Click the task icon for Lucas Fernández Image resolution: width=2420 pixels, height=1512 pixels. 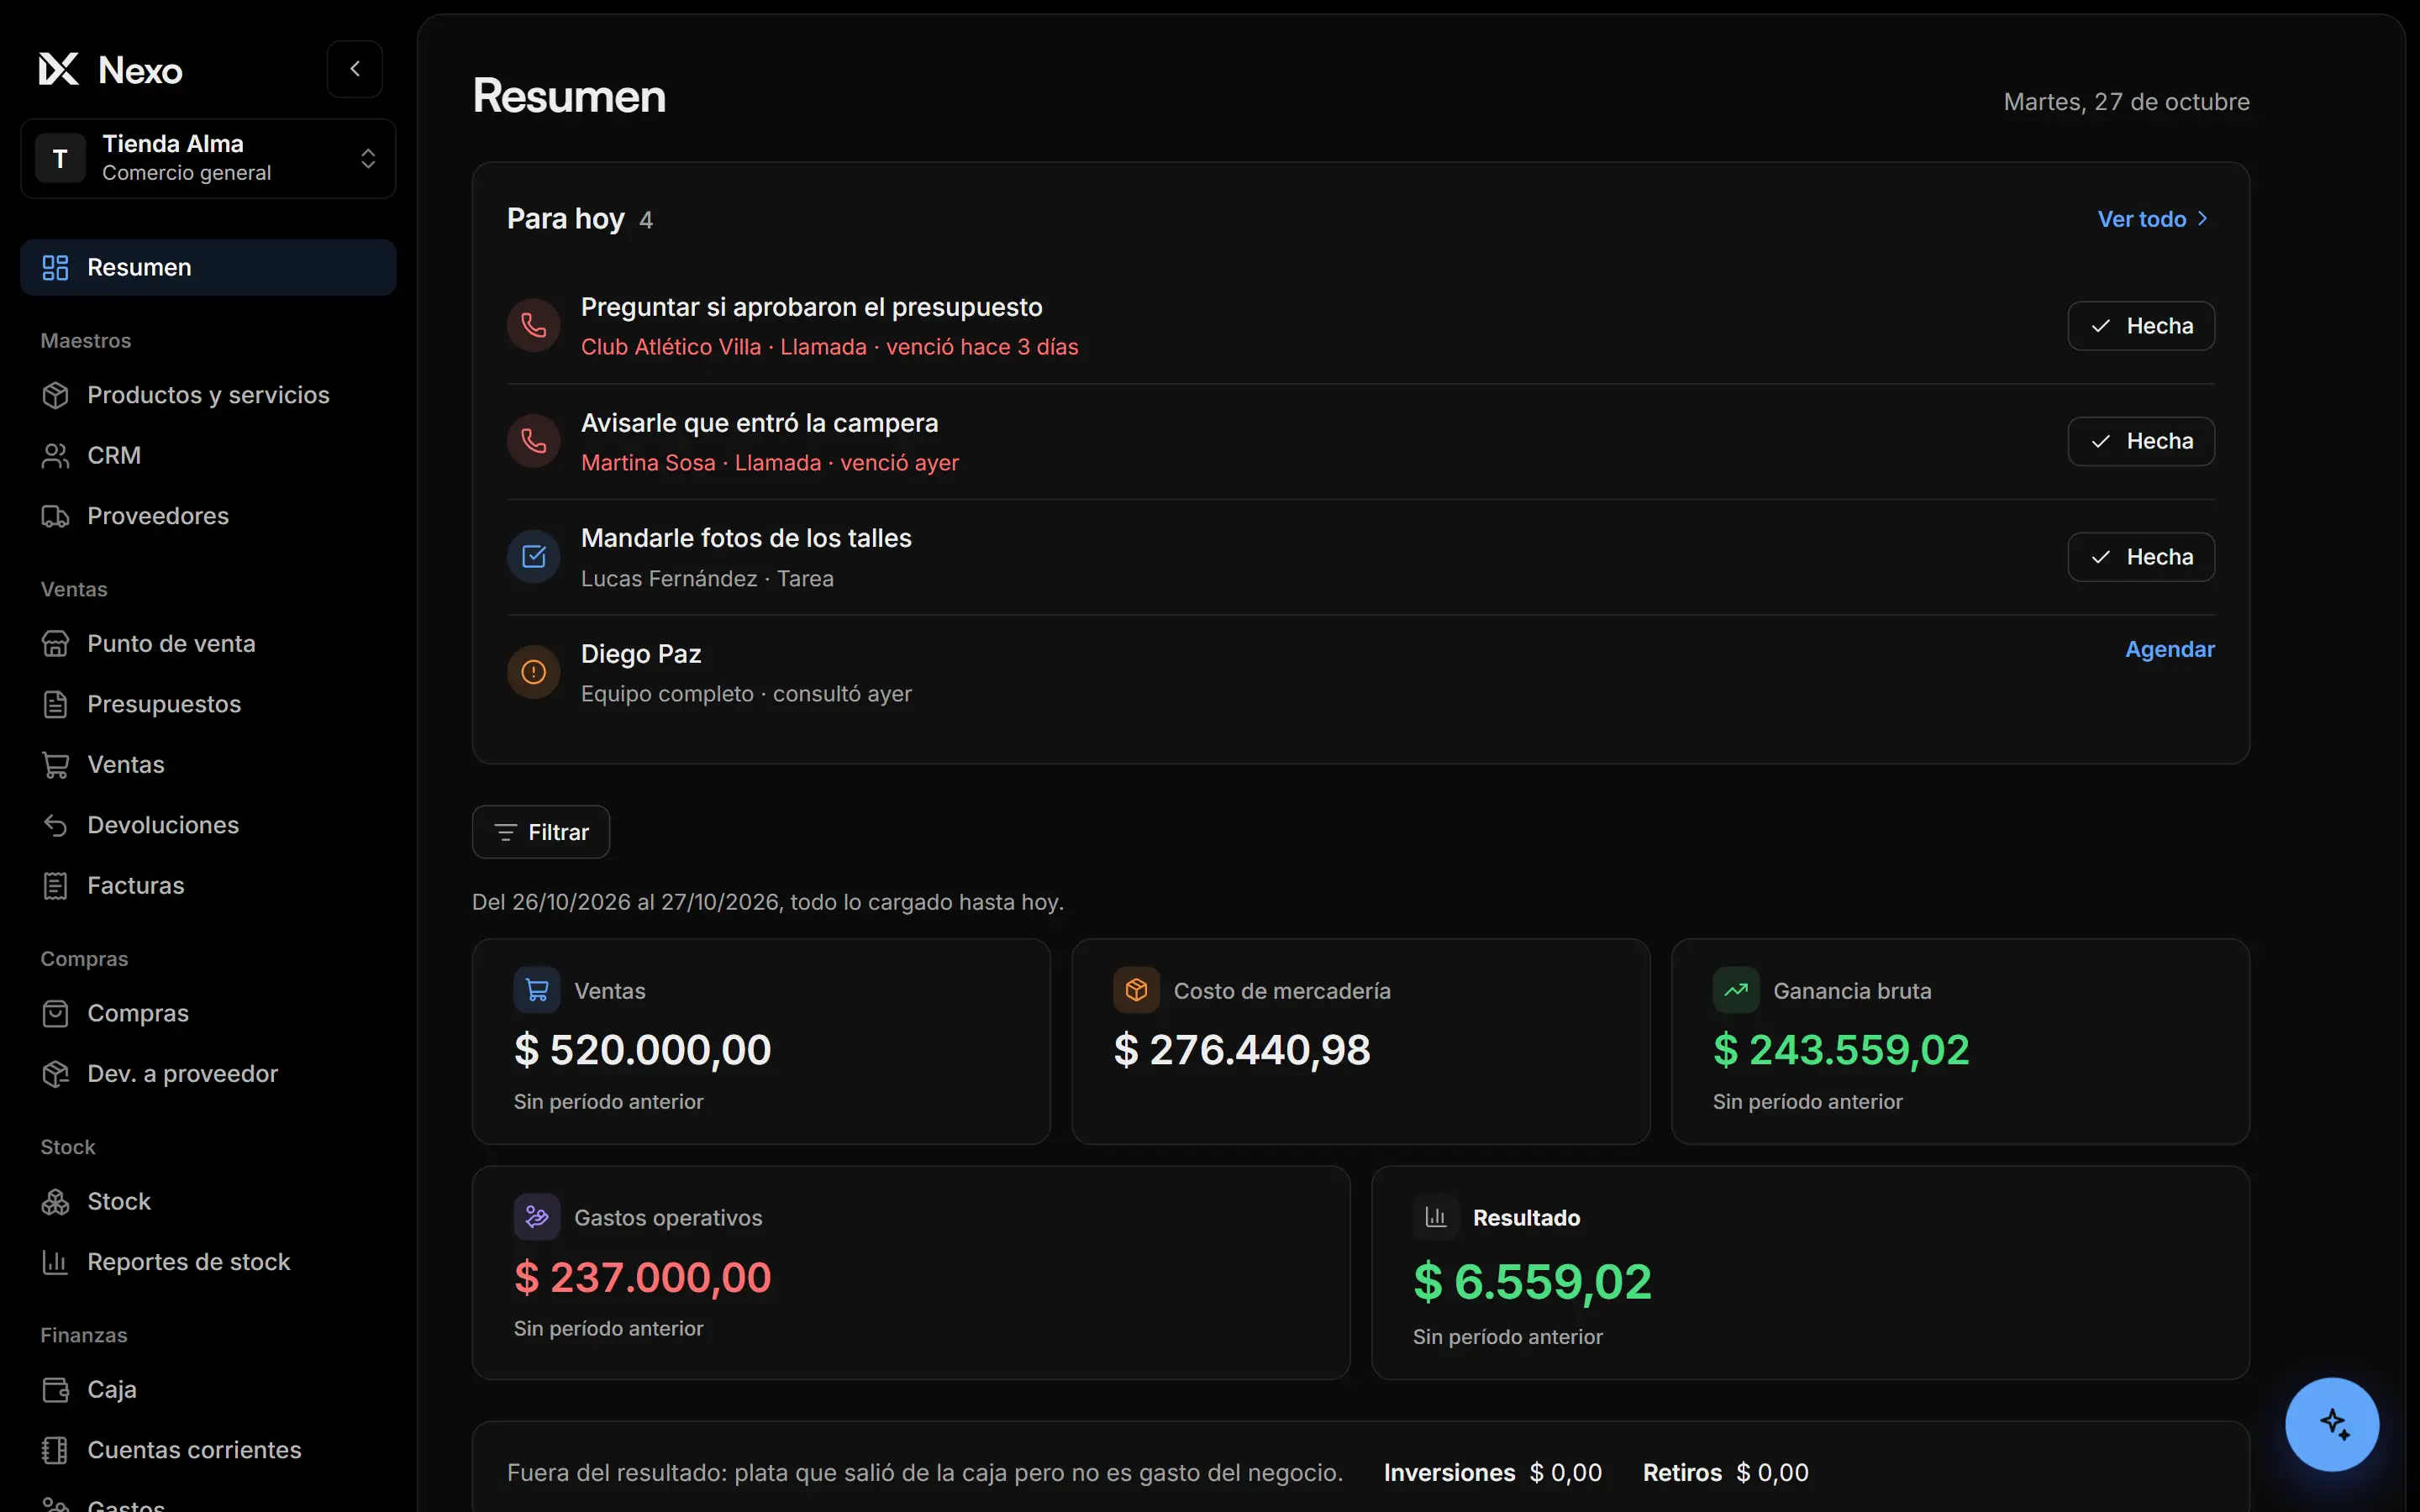534,557
